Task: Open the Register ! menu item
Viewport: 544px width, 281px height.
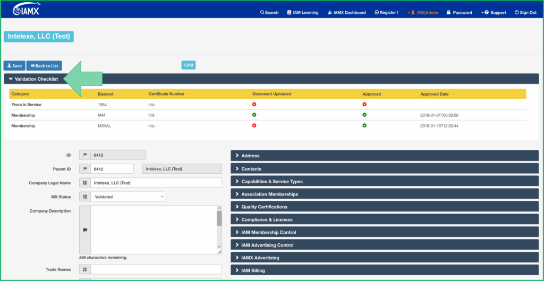Action: coord(387,13)
